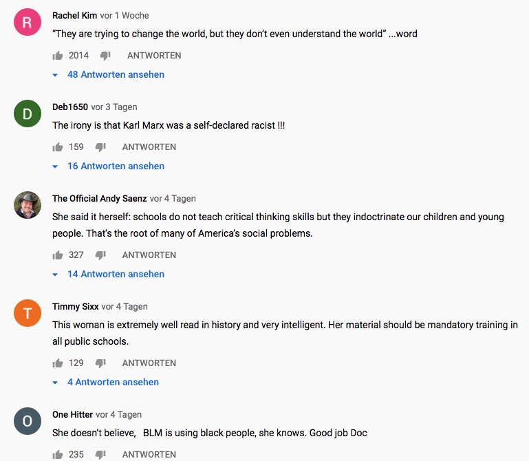Viewport: 529px width, 461px height.
Task: Like Deb1650's comment about Karl Marx
Action: (x=58, y=147)
